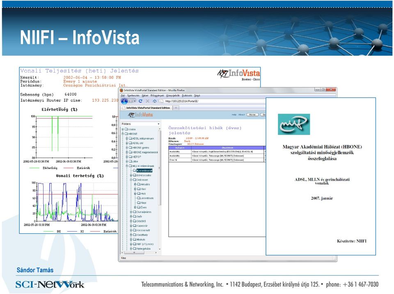Click the Stop loading X icon
This screenshot has width=394, height=294.
(147, 101)
